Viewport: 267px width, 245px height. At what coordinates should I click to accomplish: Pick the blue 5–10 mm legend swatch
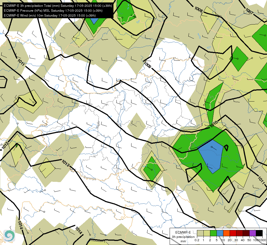(x=220, y=233)
